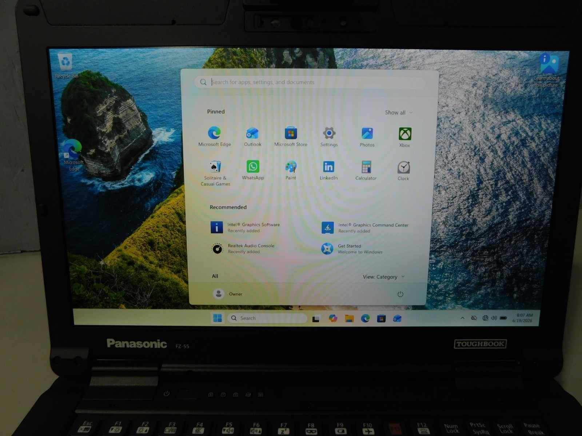Open Microsoft Edge from the taskbar
This screenshot has width=582, height=436.
pos(365,319)
